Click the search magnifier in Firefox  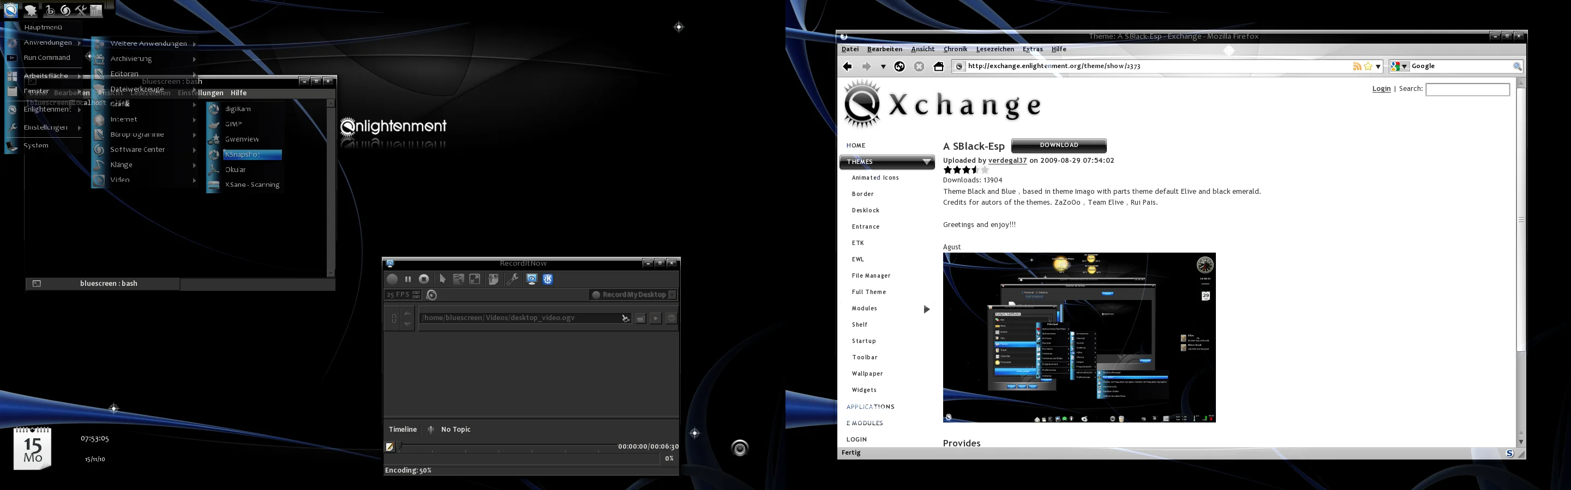1518,66
